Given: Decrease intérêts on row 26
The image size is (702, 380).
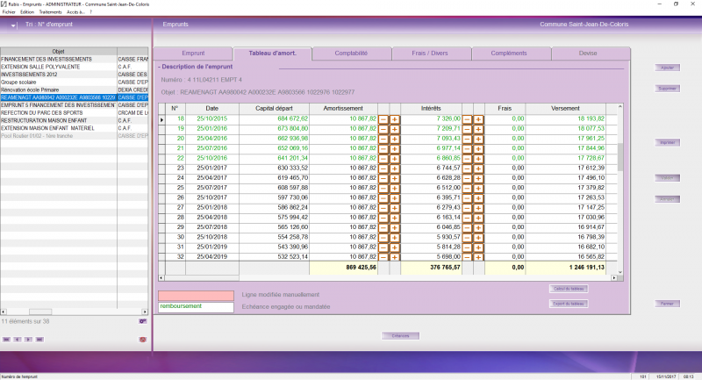Looking at the screenshot, I should click(467, 198).
